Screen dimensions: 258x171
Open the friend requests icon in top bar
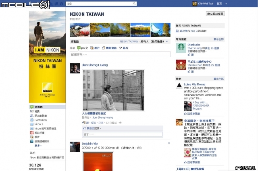(x=52, y=4)
